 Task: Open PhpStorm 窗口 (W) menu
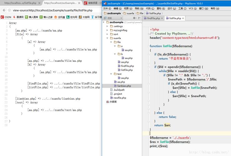pos(204,8)
